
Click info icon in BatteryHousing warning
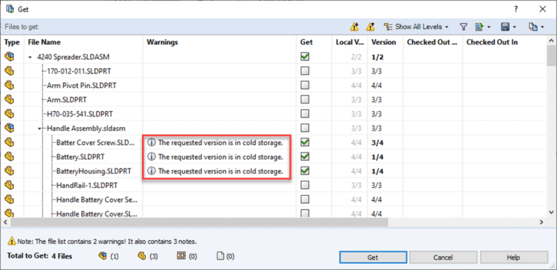[x=152, y=171]
